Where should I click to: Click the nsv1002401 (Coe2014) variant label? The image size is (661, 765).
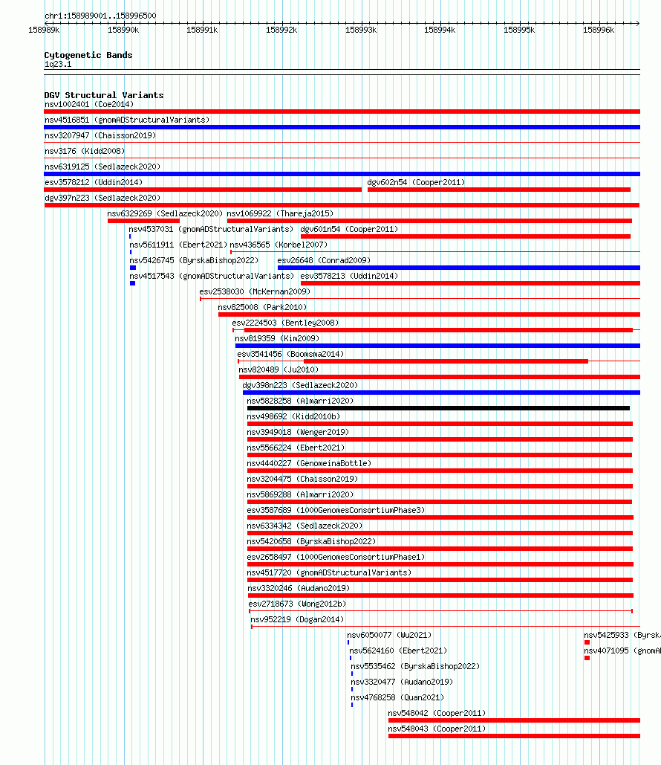[89, 104]
